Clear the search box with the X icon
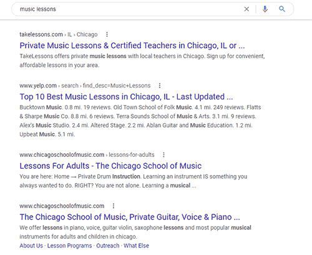312x255 pixels. (x=246, y=9)
